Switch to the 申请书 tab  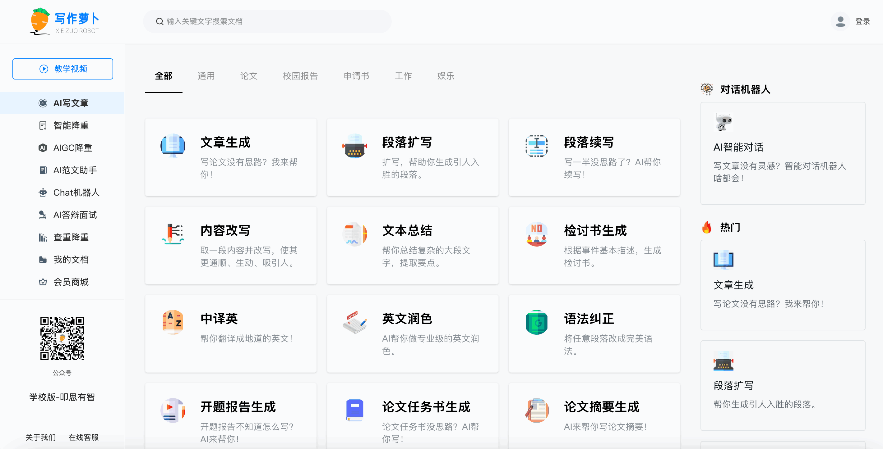coord(356,76)
